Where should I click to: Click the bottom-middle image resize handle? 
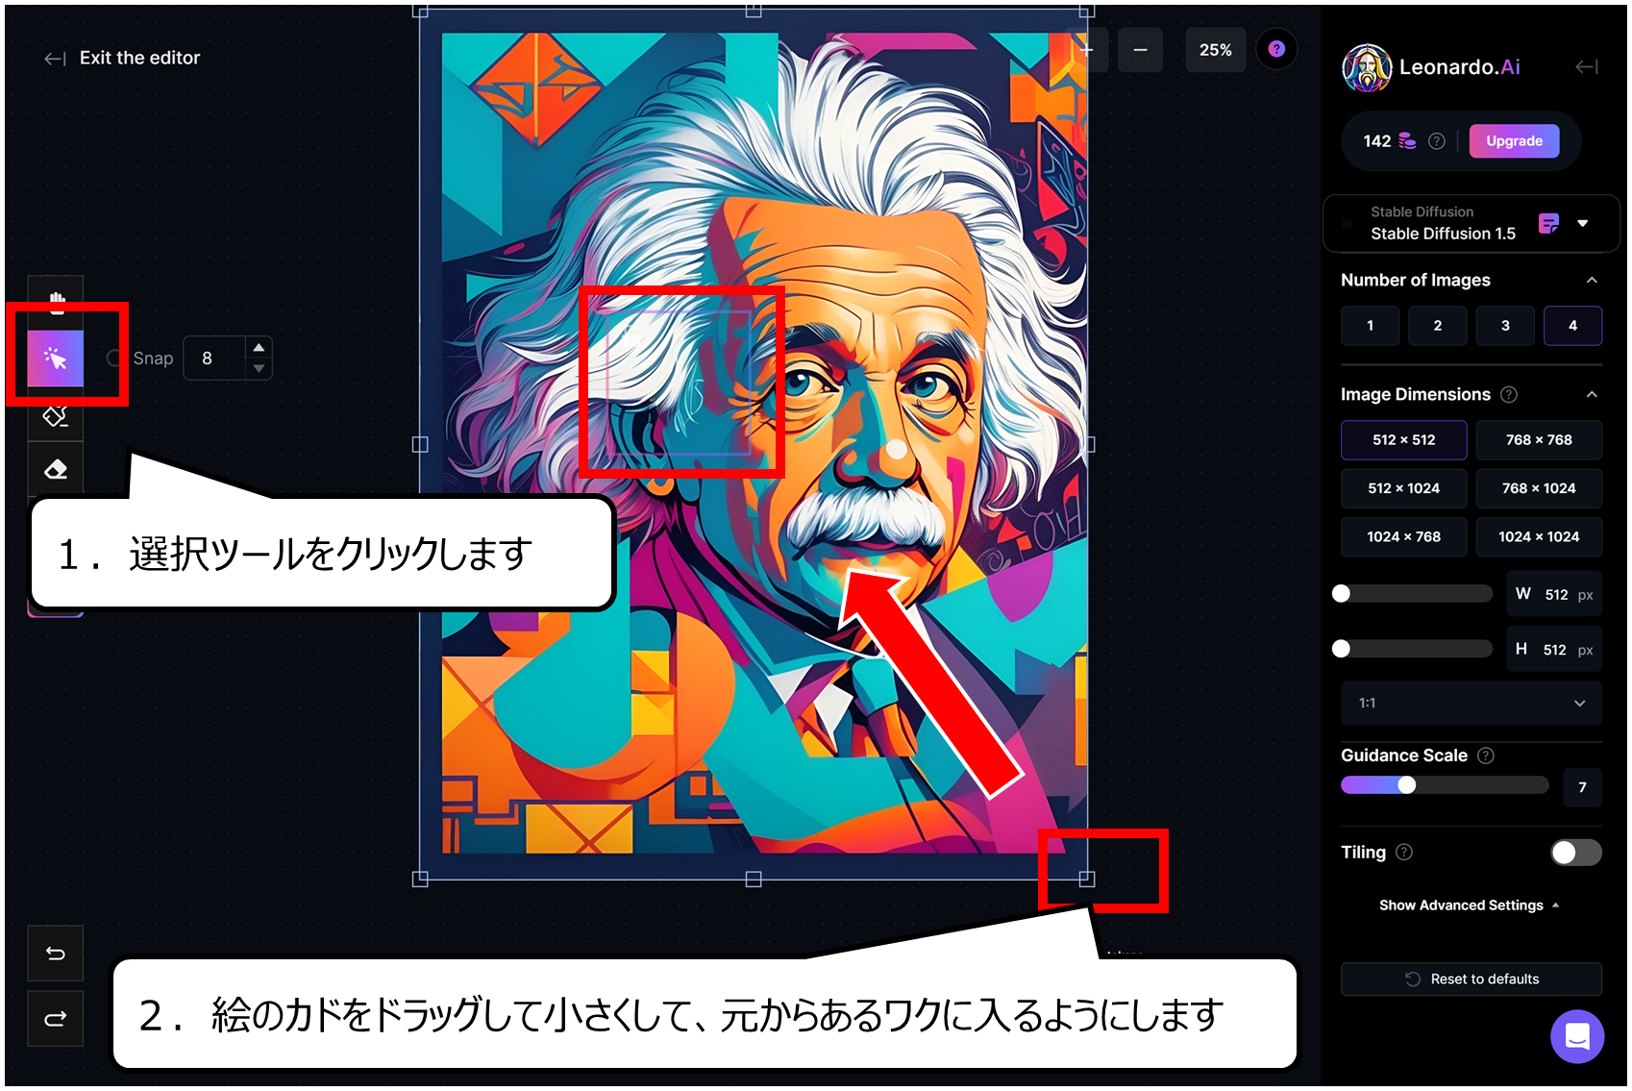(x=754, y=879)
